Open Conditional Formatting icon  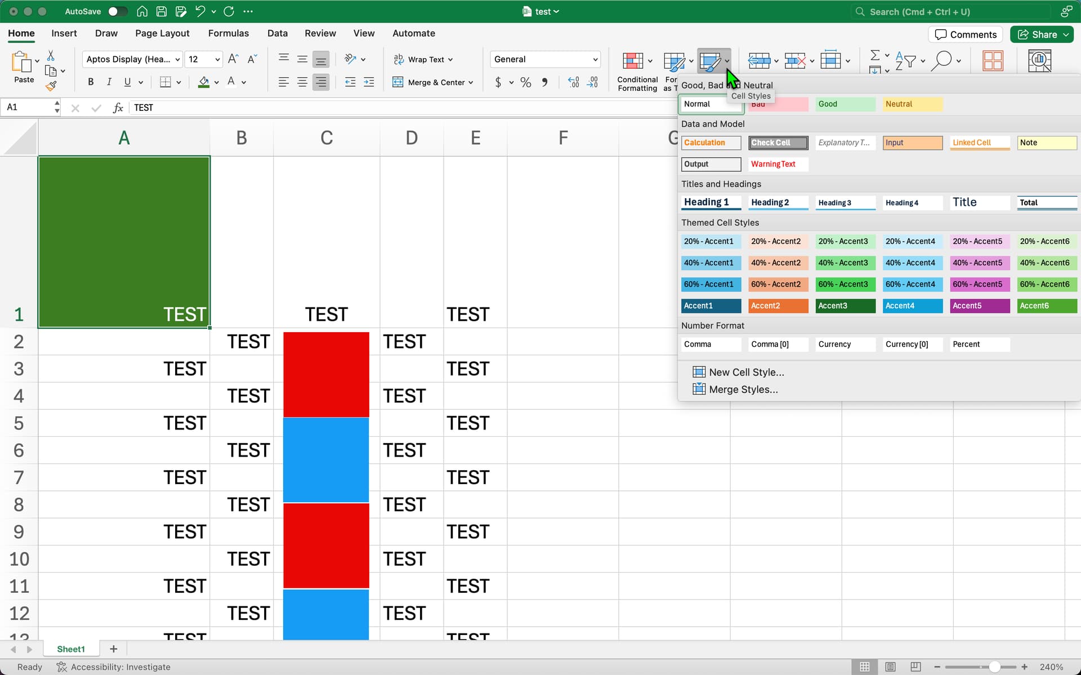[633, 61]
